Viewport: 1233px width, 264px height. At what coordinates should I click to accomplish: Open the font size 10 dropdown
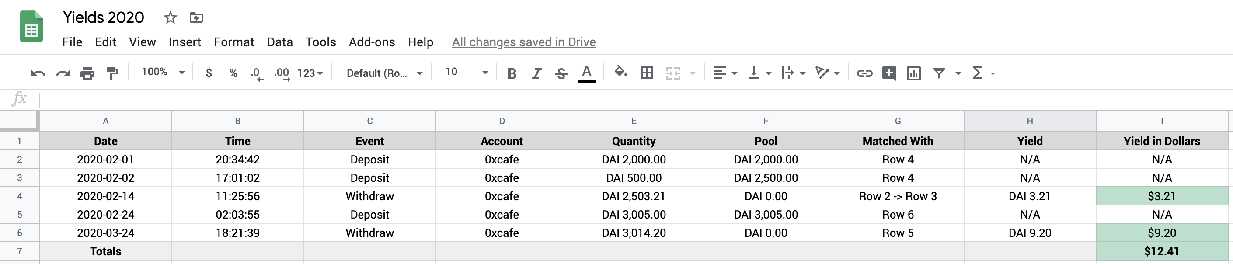coord(467,72)
